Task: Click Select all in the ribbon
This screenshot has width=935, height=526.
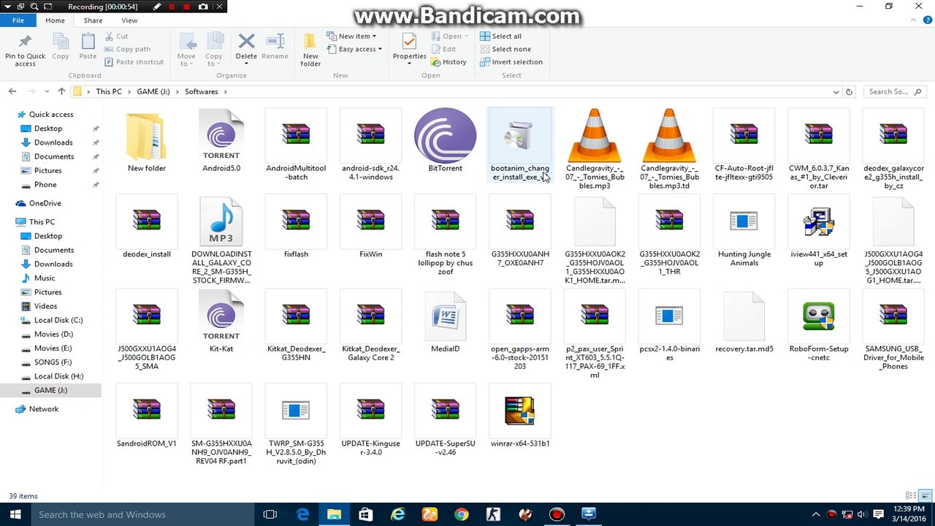Action: coord(500,37)
